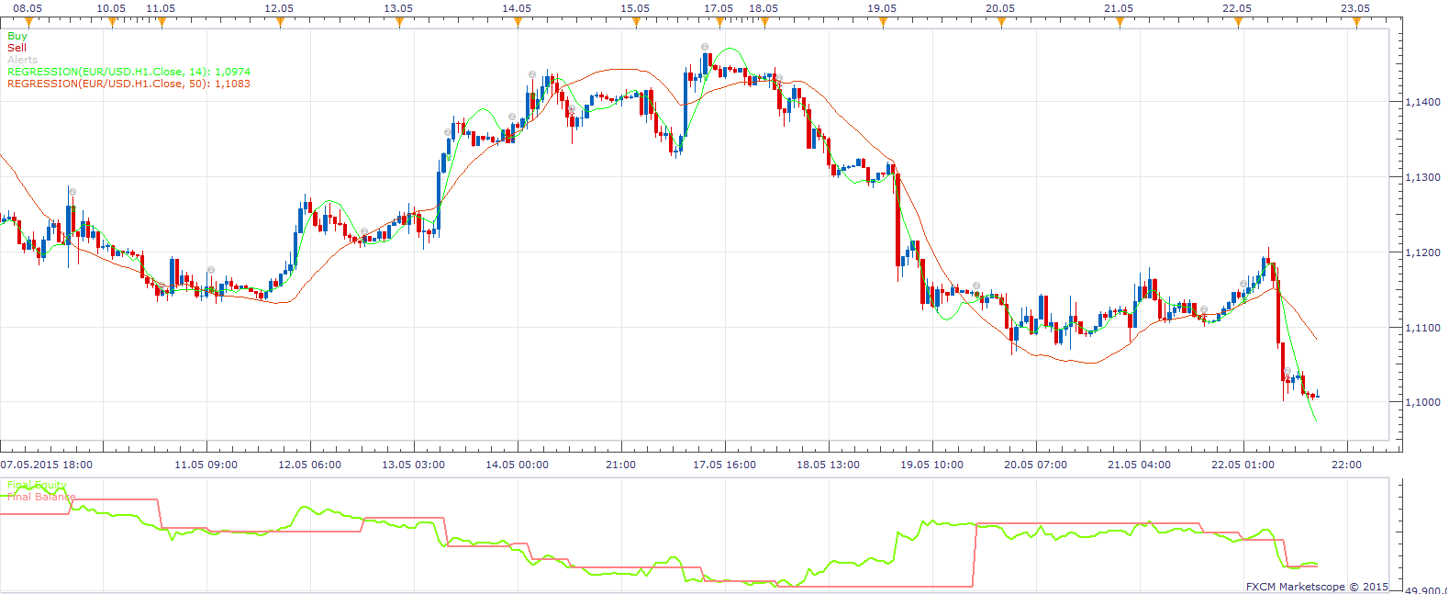
Task: Click the 1,1200 price axis label
Action: tap(1423, 252)
